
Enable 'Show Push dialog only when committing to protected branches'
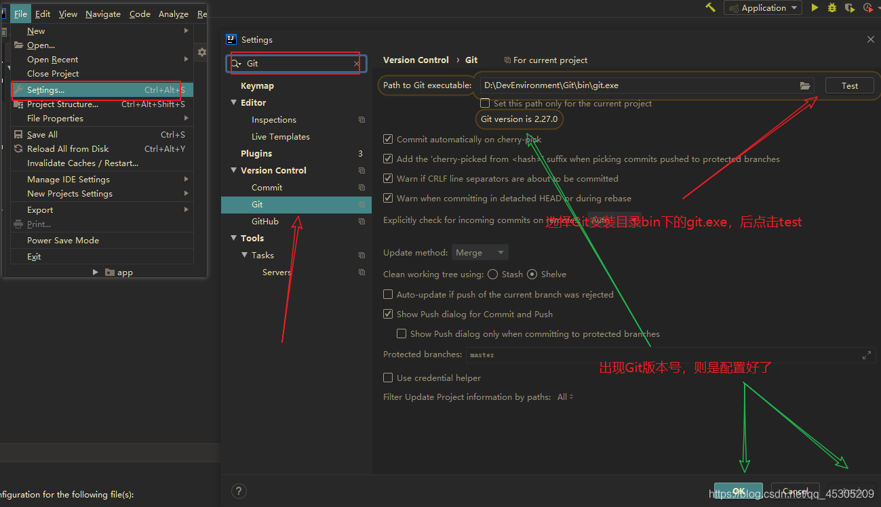[402, 333]
